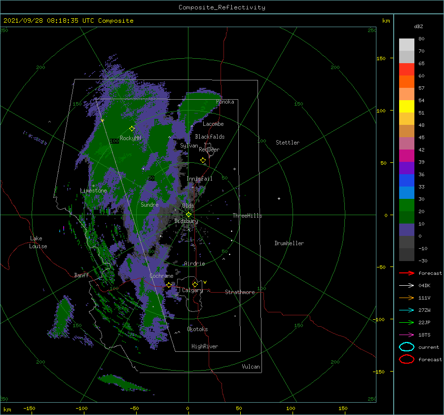Click the 54 dBZ yellow color swatch
Image resolution: width=444 pixels, height=415 pixels.
click(x=407, y=107)
